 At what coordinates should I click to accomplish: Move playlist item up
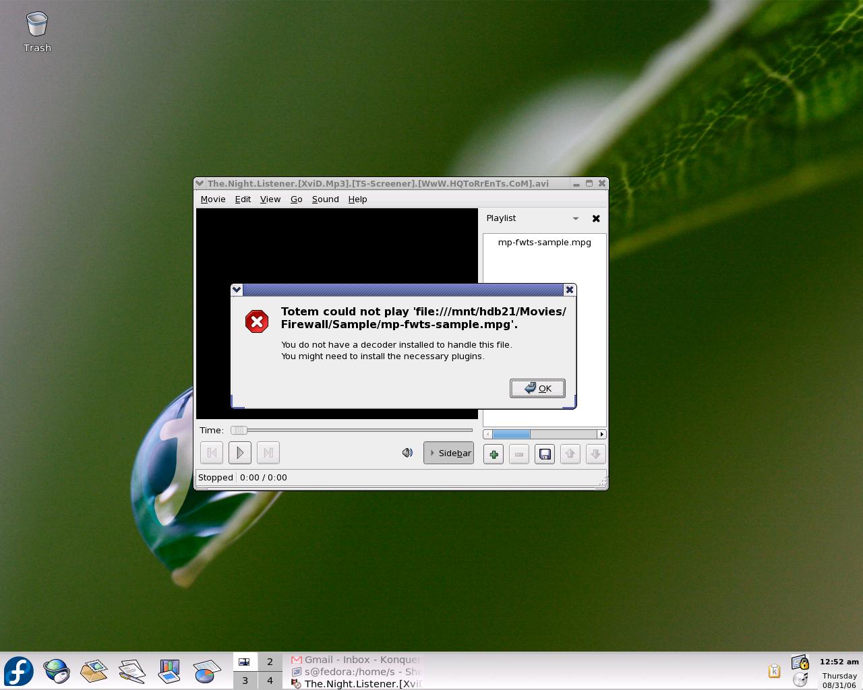[x=570, y=454]
